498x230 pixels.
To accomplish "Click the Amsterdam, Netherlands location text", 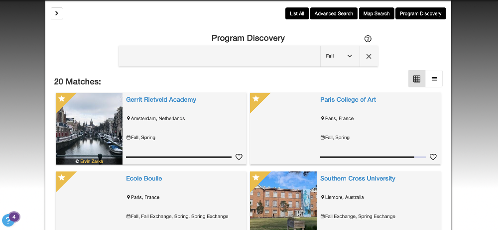I will pos(158,119).
